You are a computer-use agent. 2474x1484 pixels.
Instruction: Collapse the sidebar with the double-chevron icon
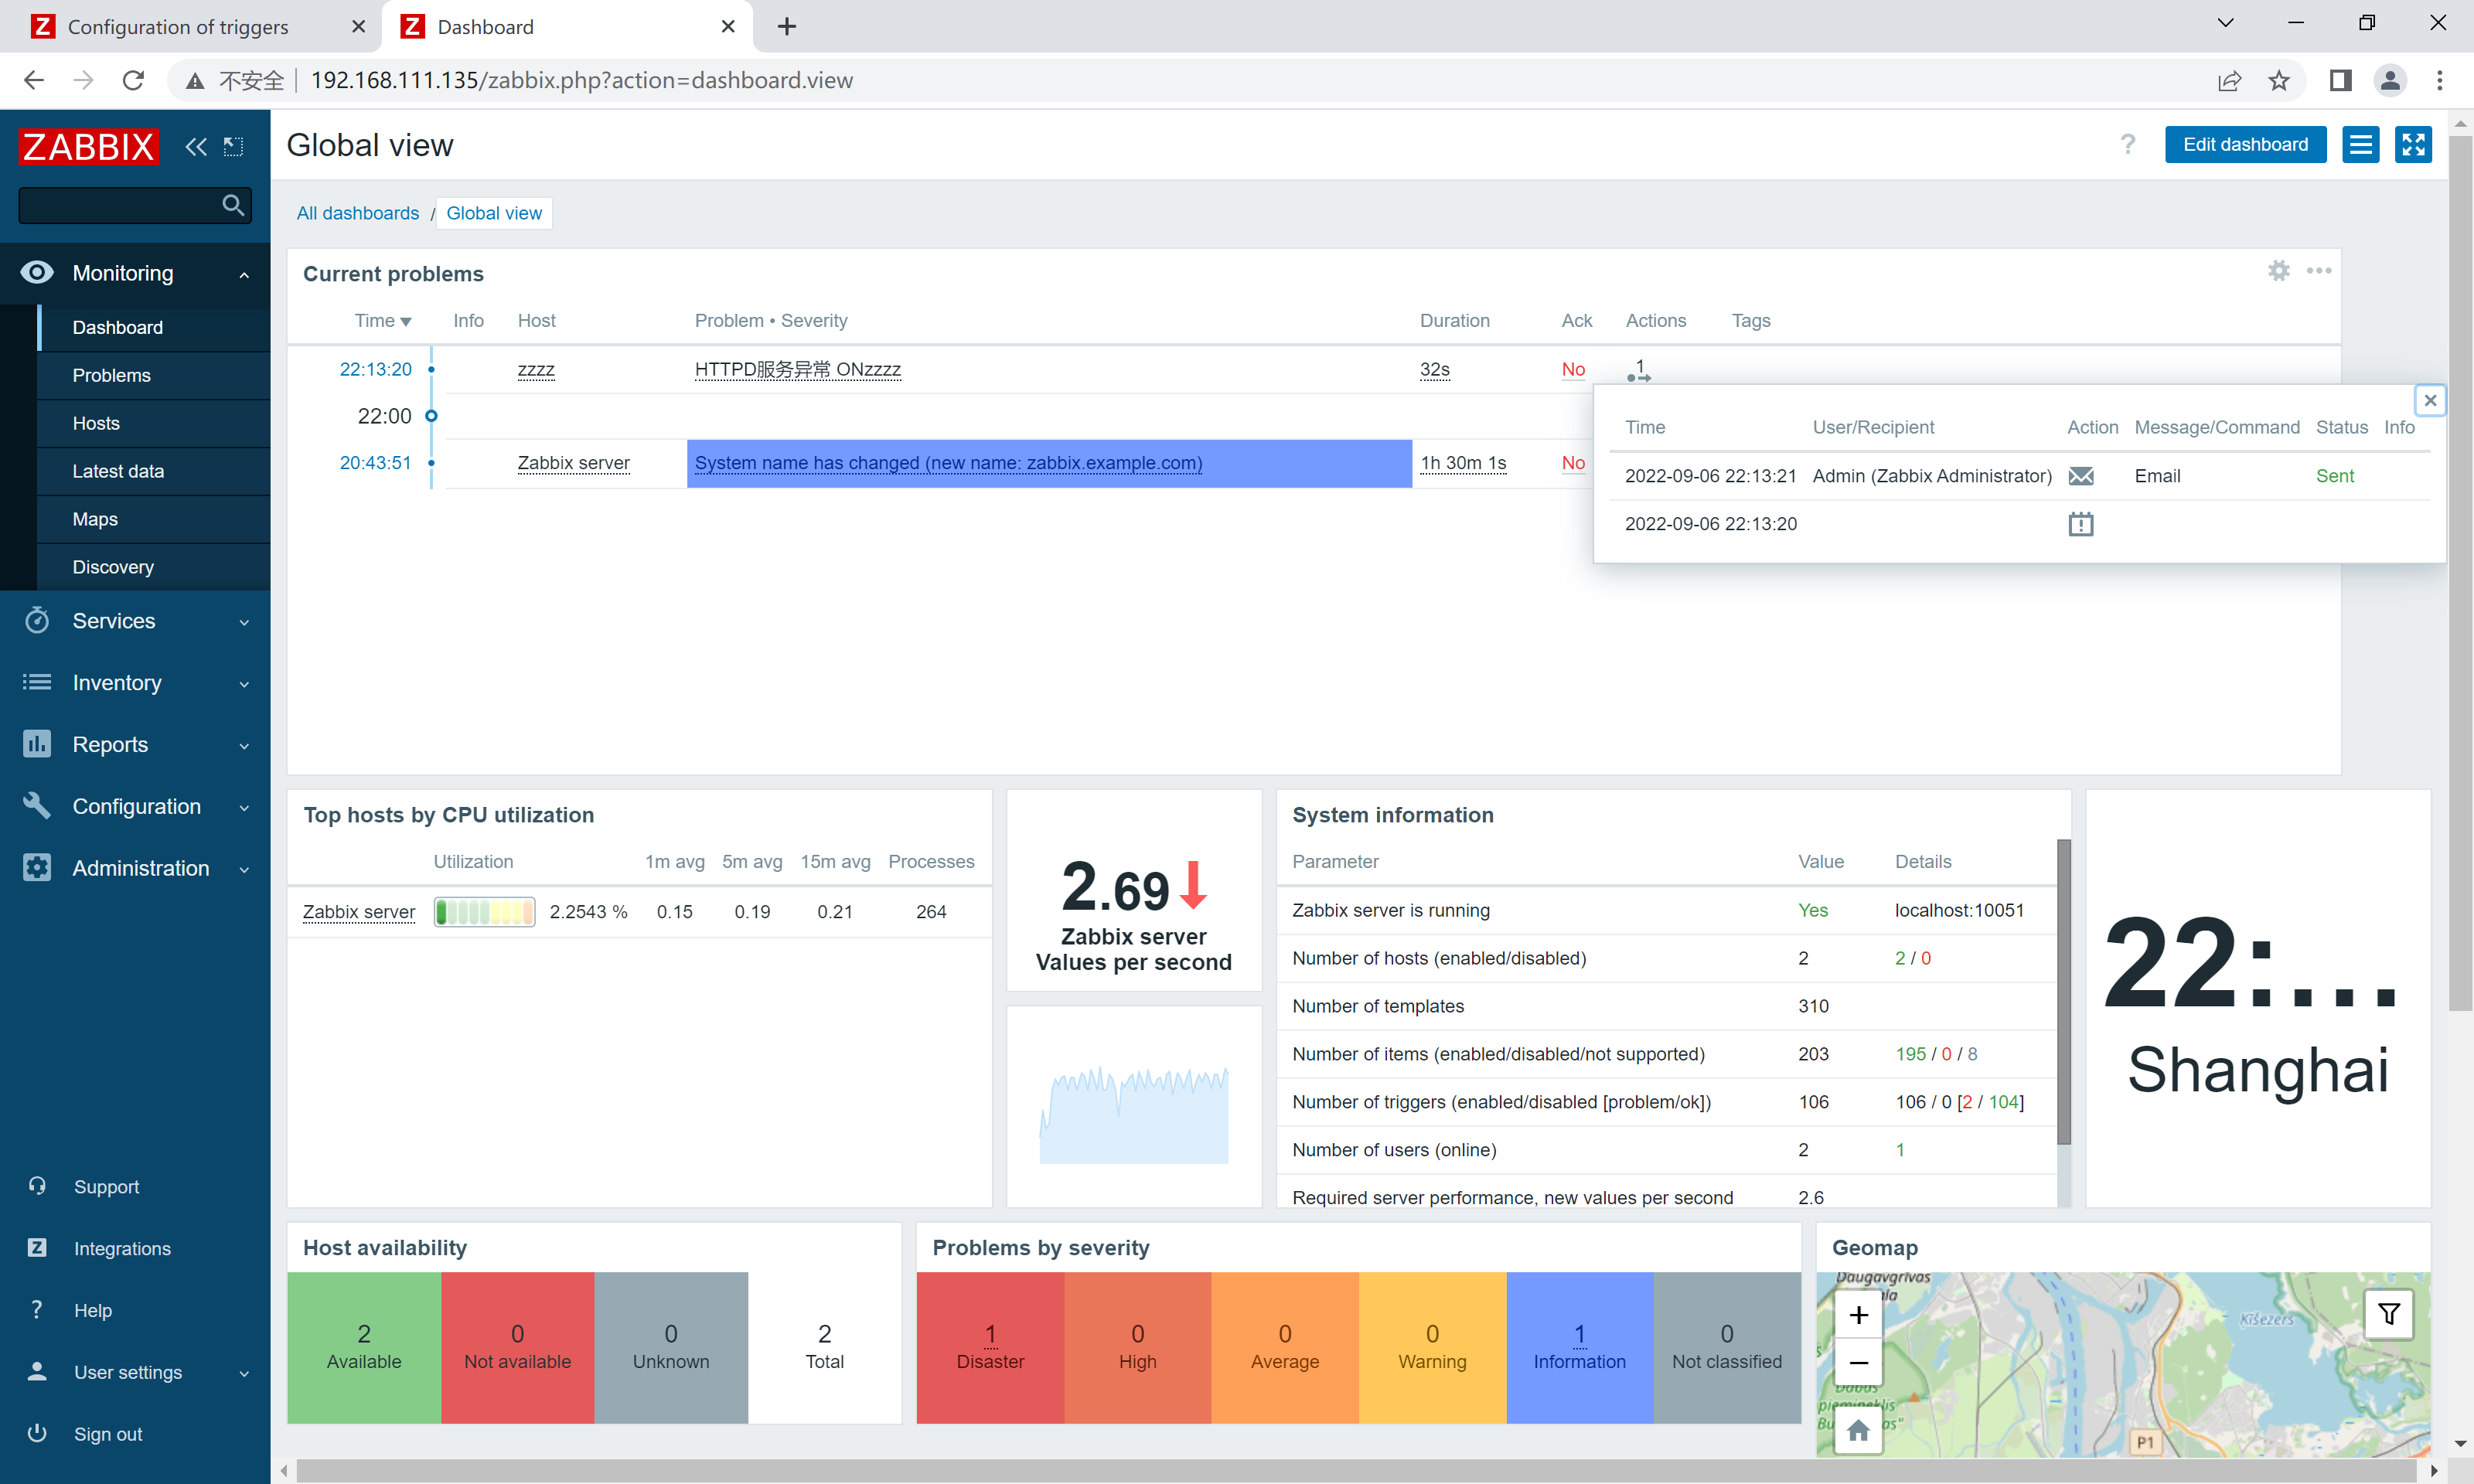(x=196, y=147)
